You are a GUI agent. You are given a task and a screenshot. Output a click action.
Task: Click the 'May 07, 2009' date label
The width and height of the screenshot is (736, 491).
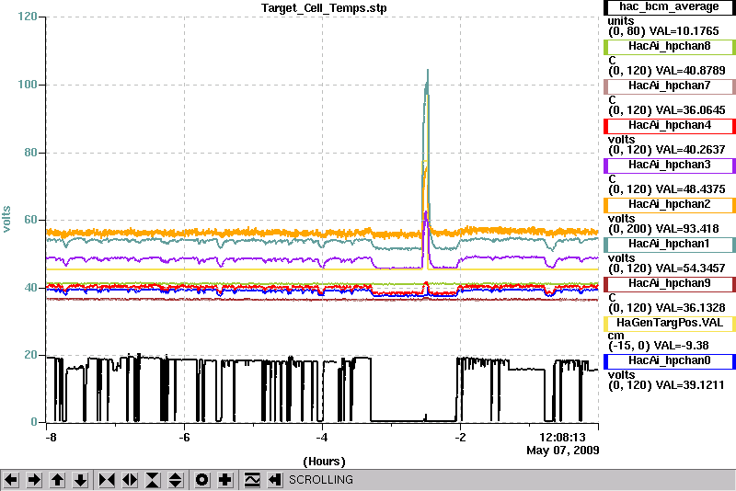click(563, 451)
